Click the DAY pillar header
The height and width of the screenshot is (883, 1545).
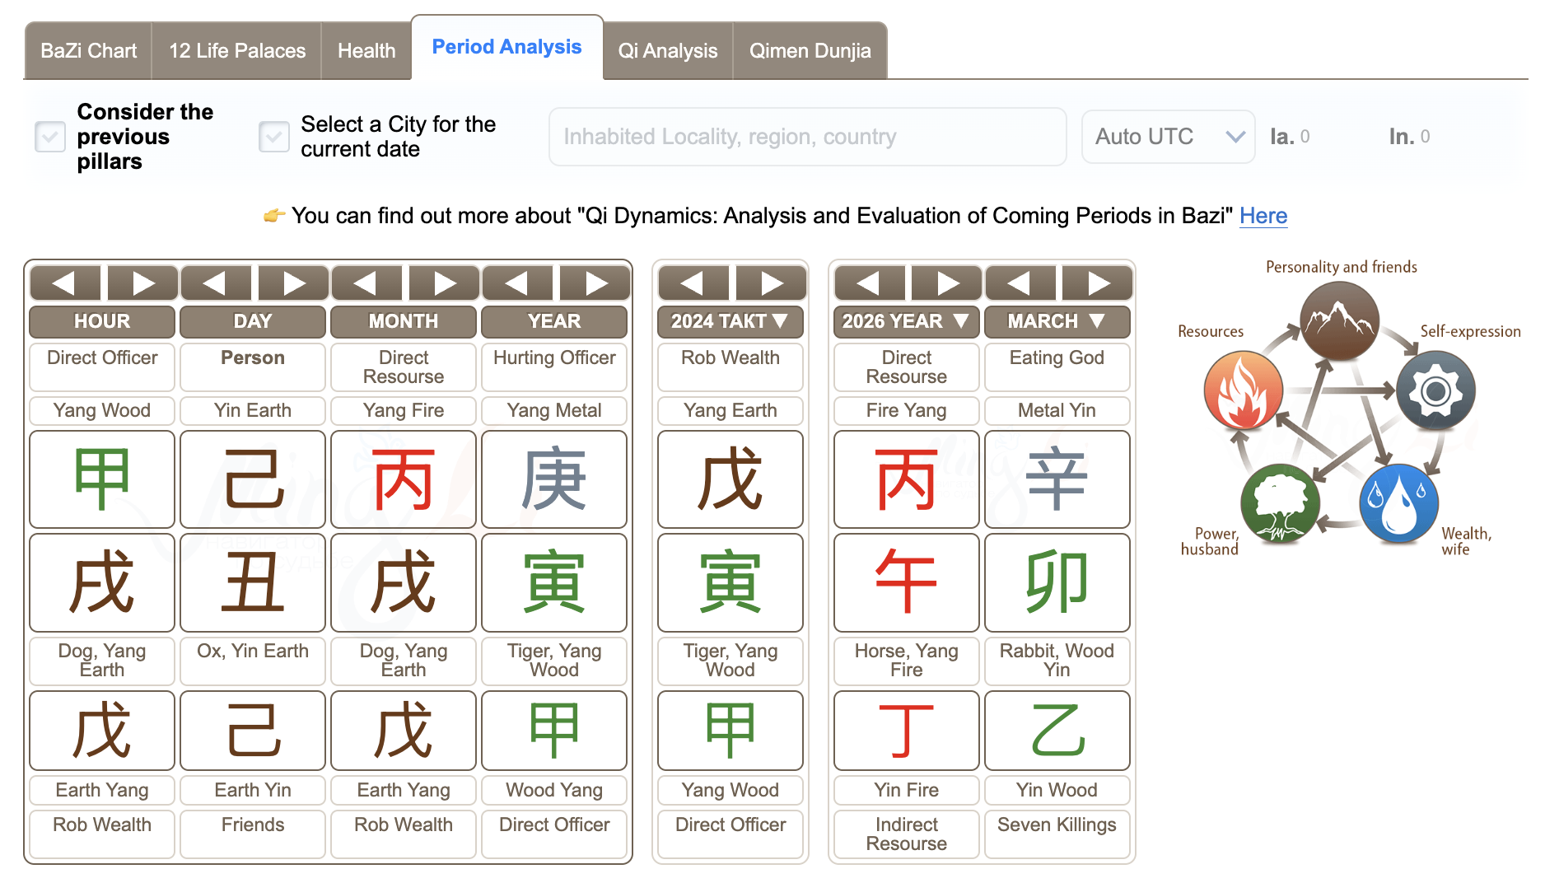point(252,321)
